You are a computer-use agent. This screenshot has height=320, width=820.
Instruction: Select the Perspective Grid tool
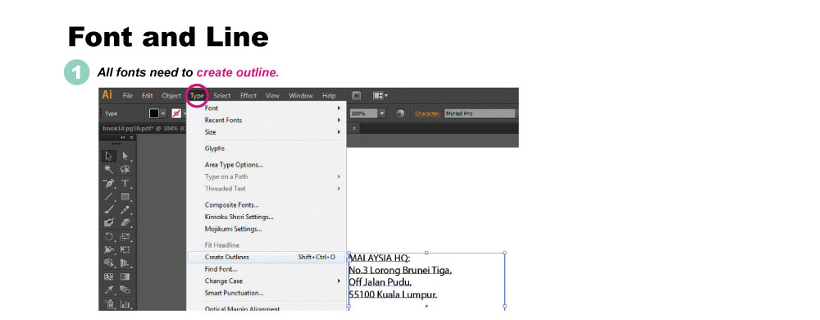tap(125, 263)
